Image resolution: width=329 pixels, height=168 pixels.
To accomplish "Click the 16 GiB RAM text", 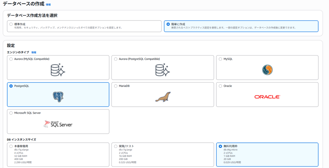I will (x=125, y=156).
